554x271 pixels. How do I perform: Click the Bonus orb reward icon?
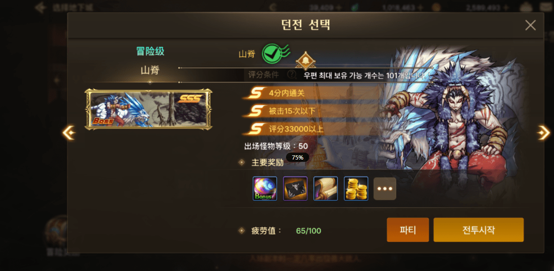pos(265,188)
